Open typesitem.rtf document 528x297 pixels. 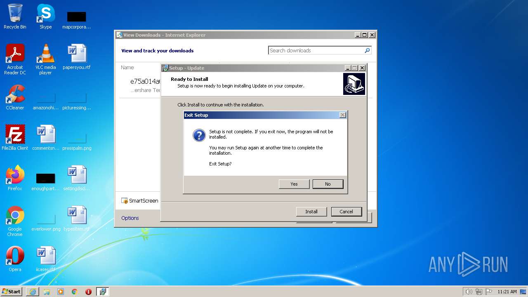pyautogui.click(x=76, y=218)
